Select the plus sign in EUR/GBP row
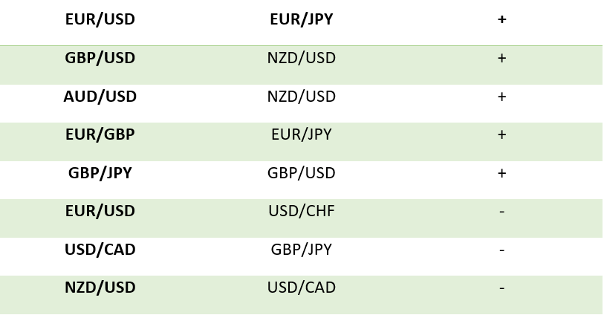This screenshot has width=604, height=315. [502, 134]
